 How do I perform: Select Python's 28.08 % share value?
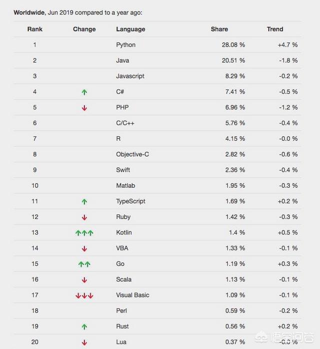(233, 45)
